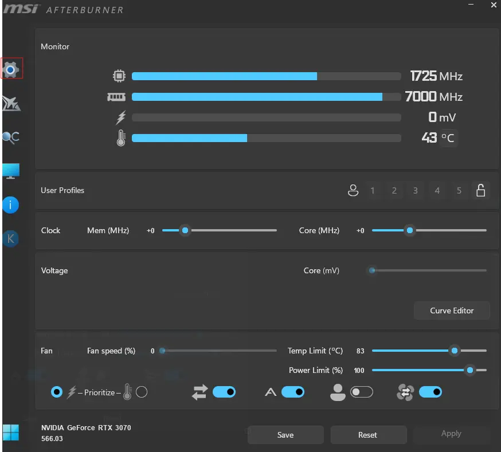
Task: Select the prioritize power radio button
Action: point(57,392)
